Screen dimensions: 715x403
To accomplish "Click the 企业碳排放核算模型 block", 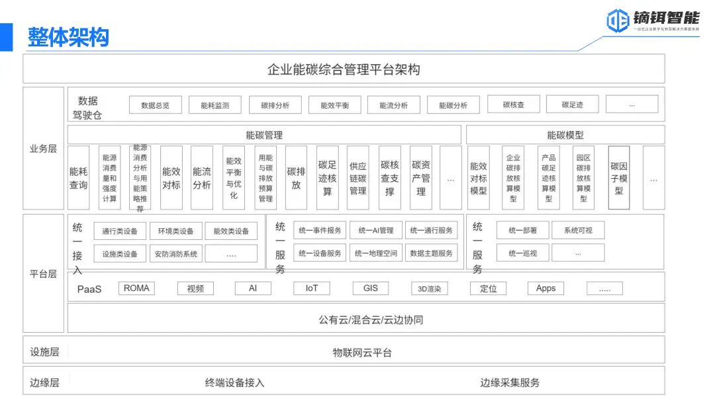I will tap(513, 178).
